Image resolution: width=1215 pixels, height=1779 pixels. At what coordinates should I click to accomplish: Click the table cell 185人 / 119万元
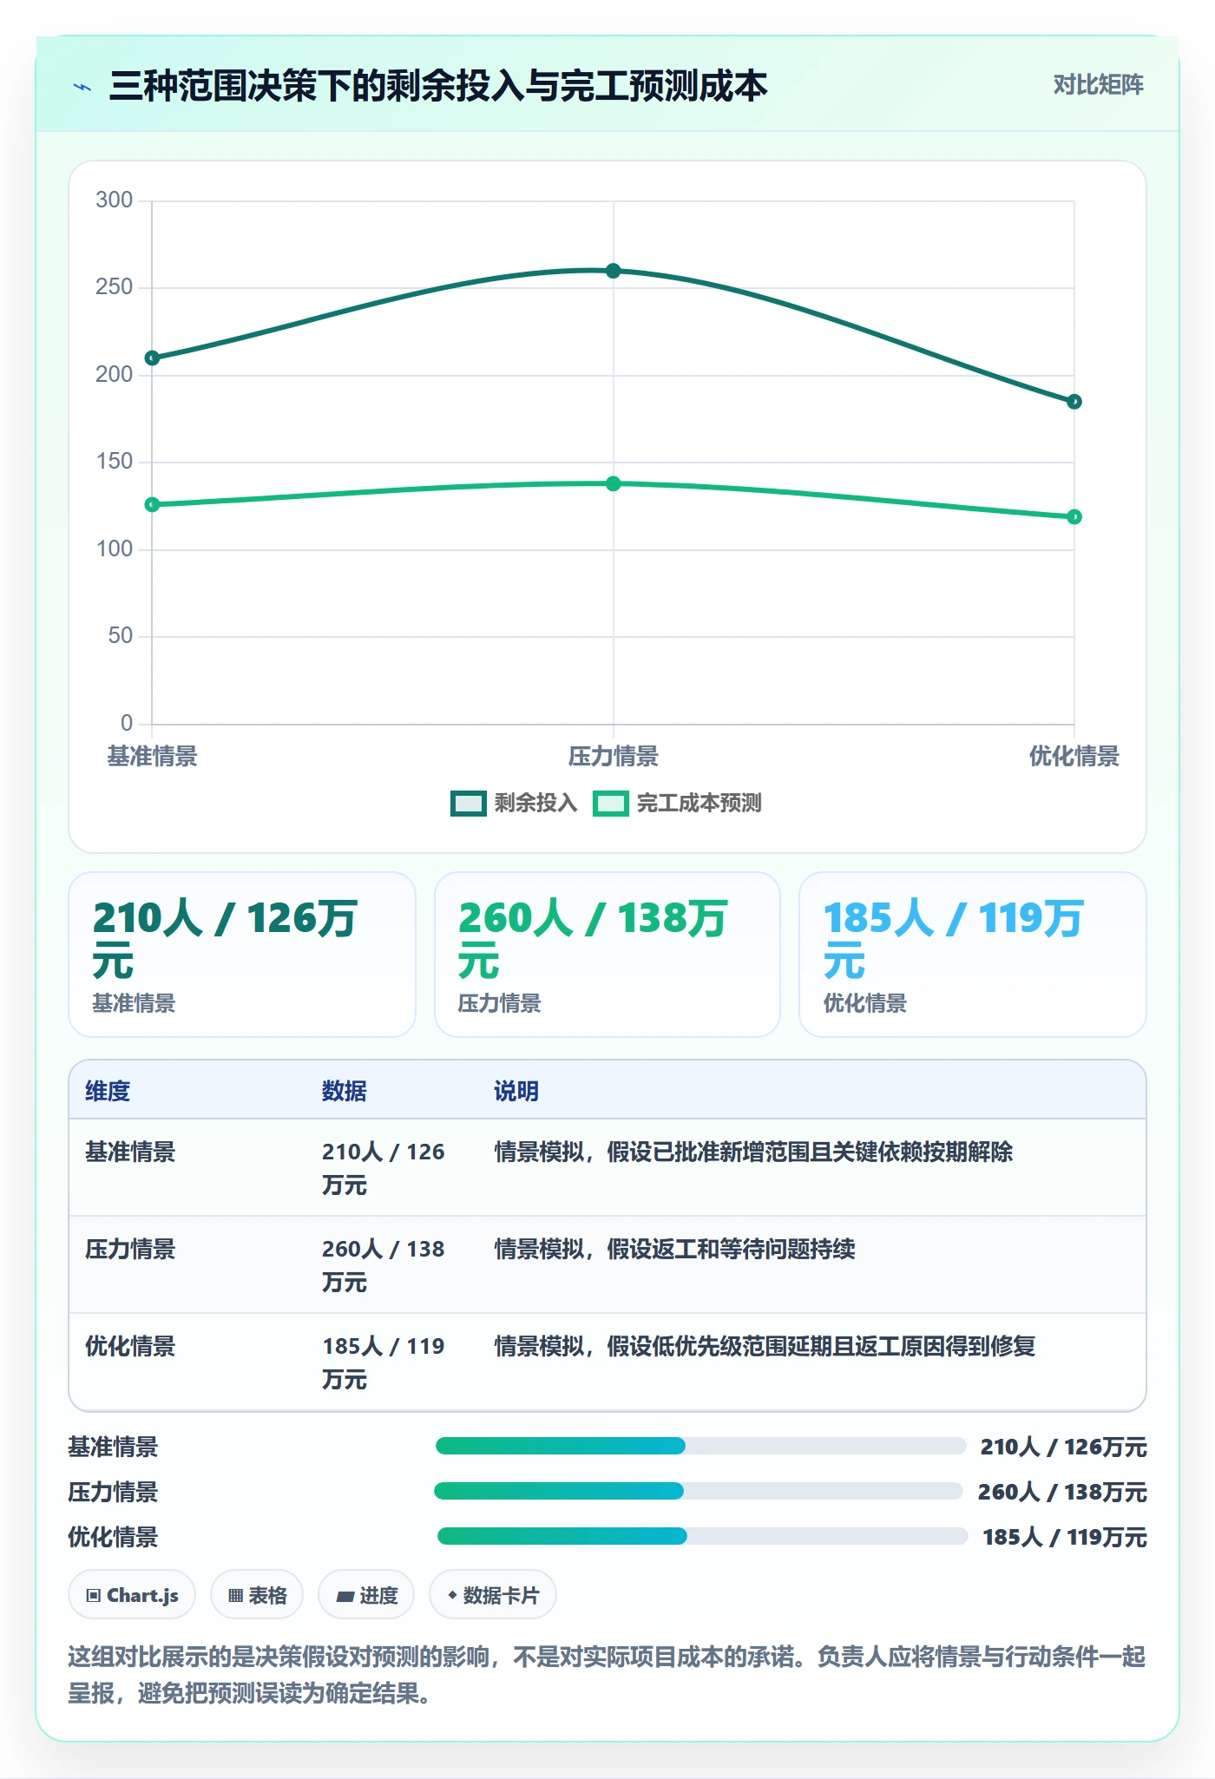(x=383, y=1362)
